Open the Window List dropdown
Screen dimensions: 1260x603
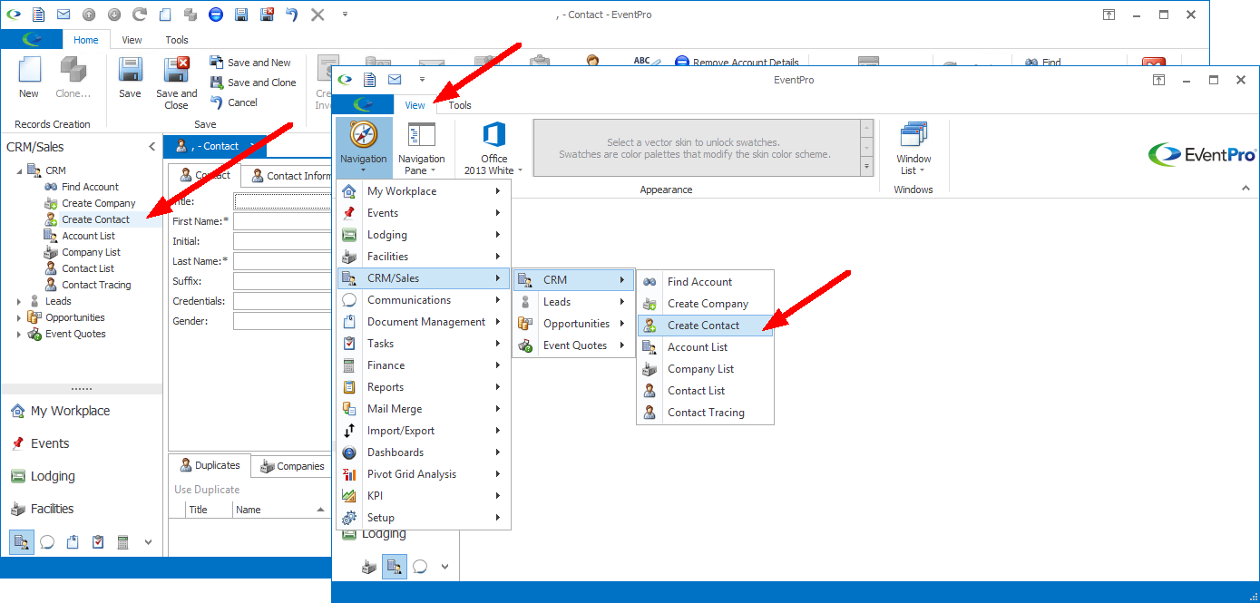click(x=913, y=147)
